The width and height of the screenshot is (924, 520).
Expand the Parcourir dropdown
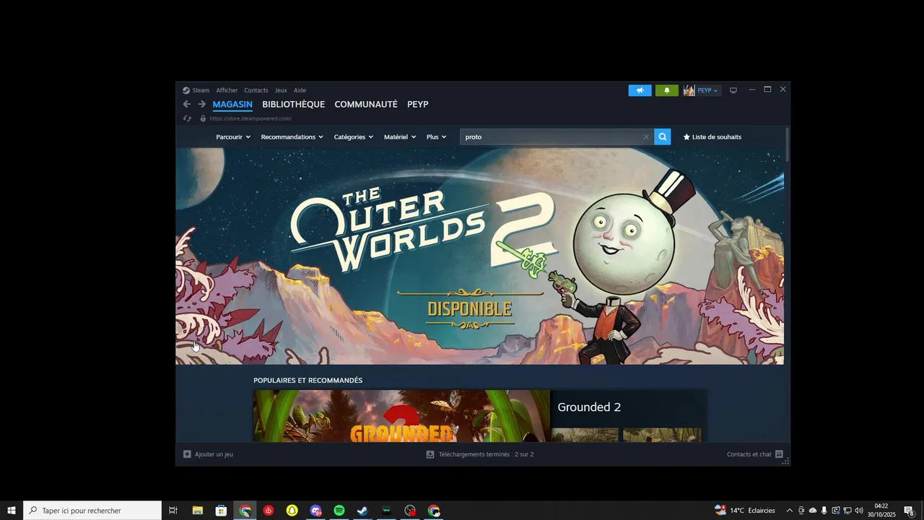click(x=233, y=136)
